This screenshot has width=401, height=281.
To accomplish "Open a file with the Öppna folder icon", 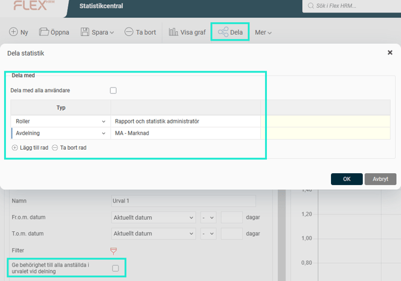I will (44, 32).
